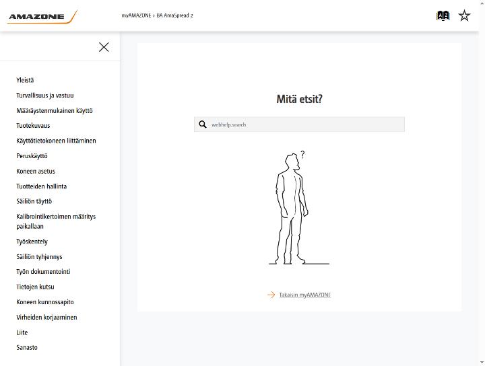The width and height of the screenshot is (485, 366).
Task: Select Määräystenmukainen käyttö
Action: (x=55, y=110)
